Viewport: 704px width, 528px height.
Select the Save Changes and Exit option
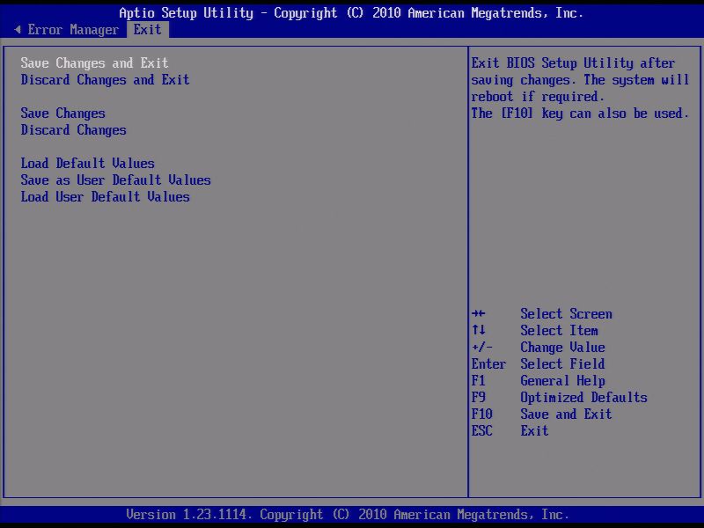coord(94,62)
